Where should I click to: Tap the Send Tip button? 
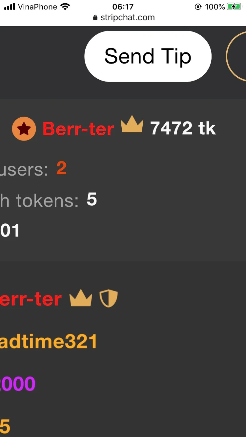(x=148, y=56)
